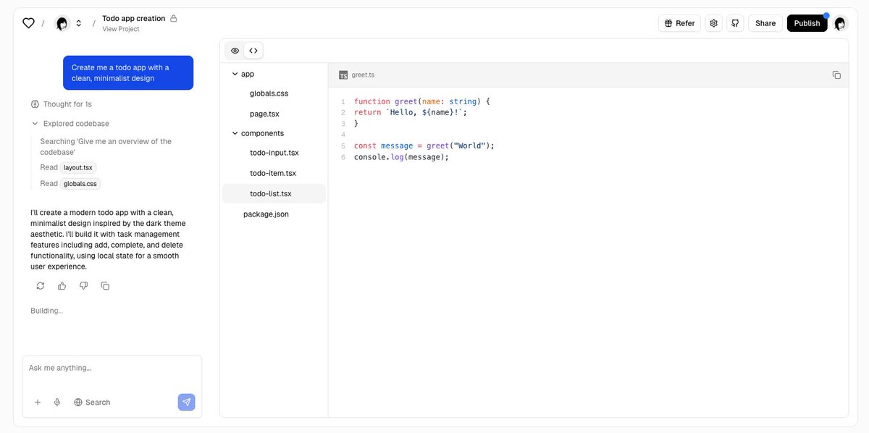Image resolution: width=869 pixels, height=433 pixels.
Task: Collapse the app folder
Action: (x=235, y=73)
